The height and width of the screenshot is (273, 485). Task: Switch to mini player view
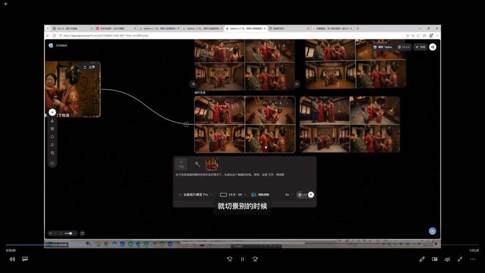point(435,259)
